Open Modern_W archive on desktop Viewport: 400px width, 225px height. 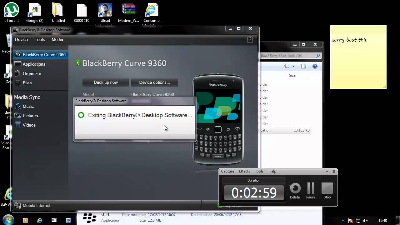(x=128, y=12)
